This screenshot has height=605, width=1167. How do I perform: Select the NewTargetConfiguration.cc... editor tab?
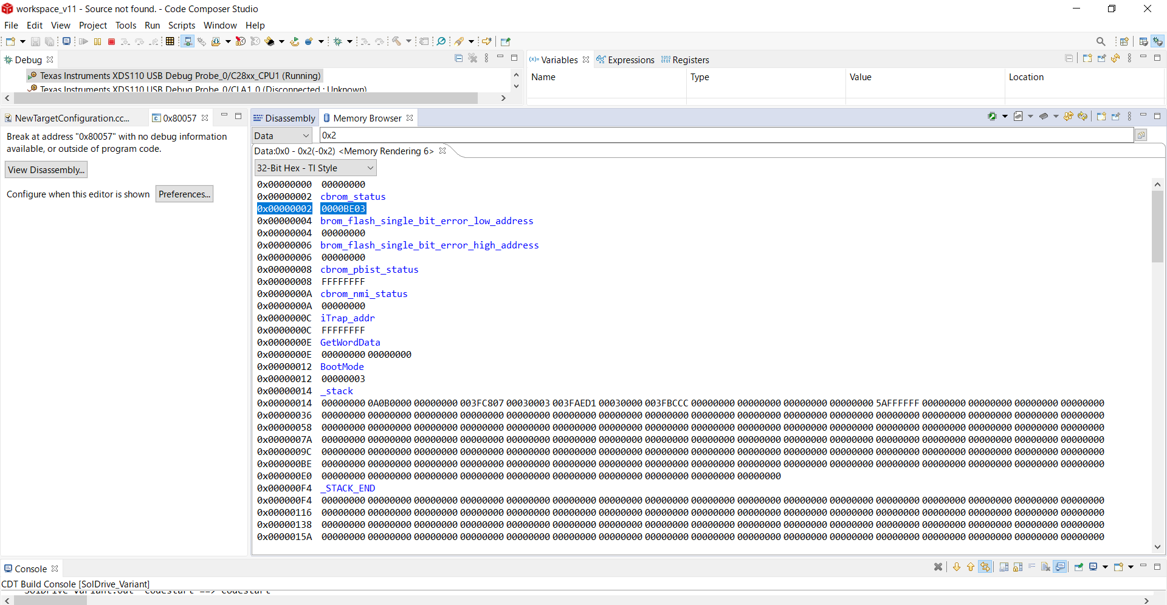click(x=67, y=118)
